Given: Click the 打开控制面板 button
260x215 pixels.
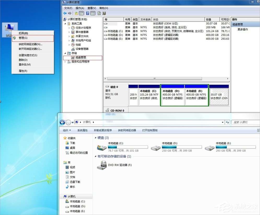Looking at the screenshot, I should click(150, 130).
